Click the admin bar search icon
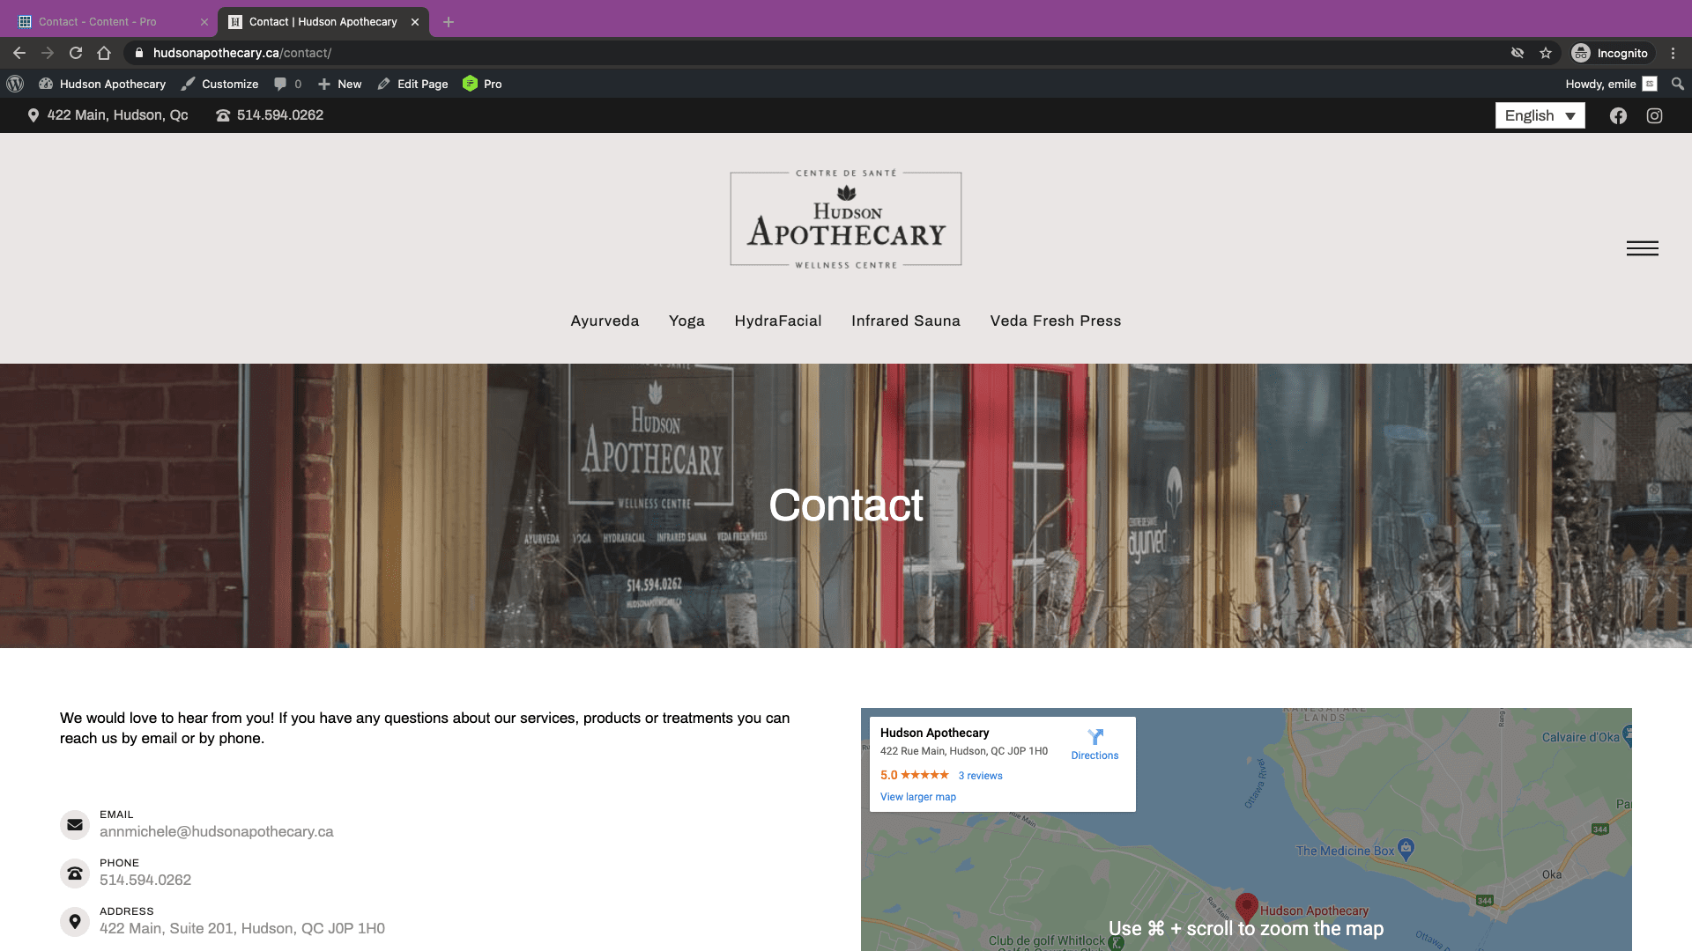The width and height of the screenshot is (1692, 951). [x=1678, y=84]
